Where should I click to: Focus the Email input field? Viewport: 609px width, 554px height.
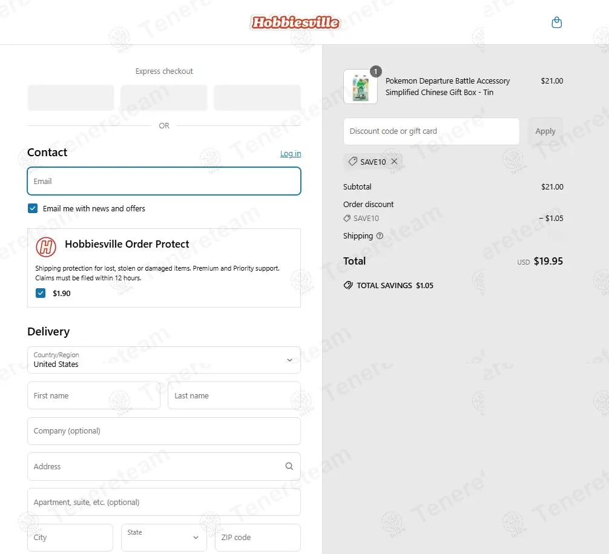pos(164,181)
